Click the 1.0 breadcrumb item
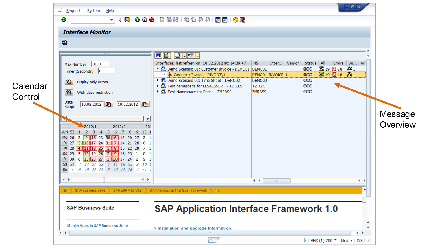The image size is (429, 248). click(217, 191)
